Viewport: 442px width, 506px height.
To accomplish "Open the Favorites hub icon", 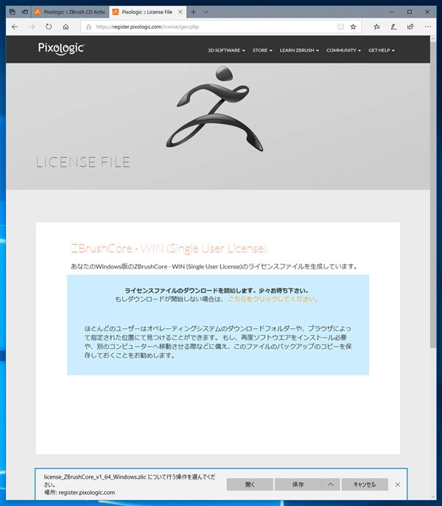I will click(376, 27).
